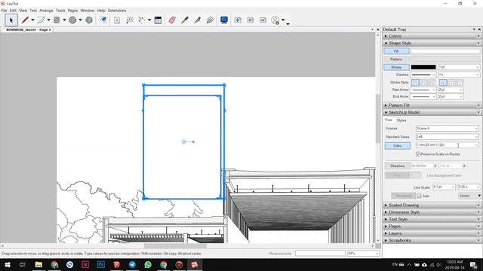The image size is (483, 271).
Task: Select the Style eyedropper tool
Action: [x=185, y=20]
